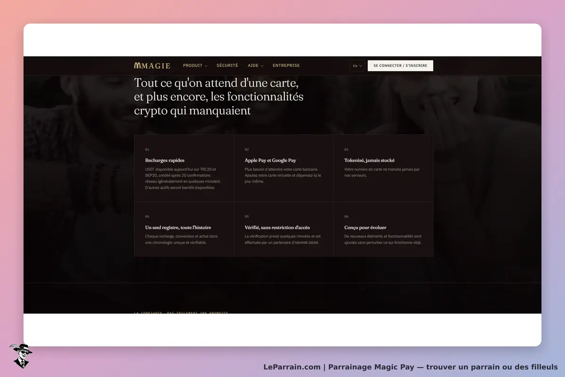Click the number 03 card label
The height and width of the screenshot is (377, 565).
(x=346, y=149)
